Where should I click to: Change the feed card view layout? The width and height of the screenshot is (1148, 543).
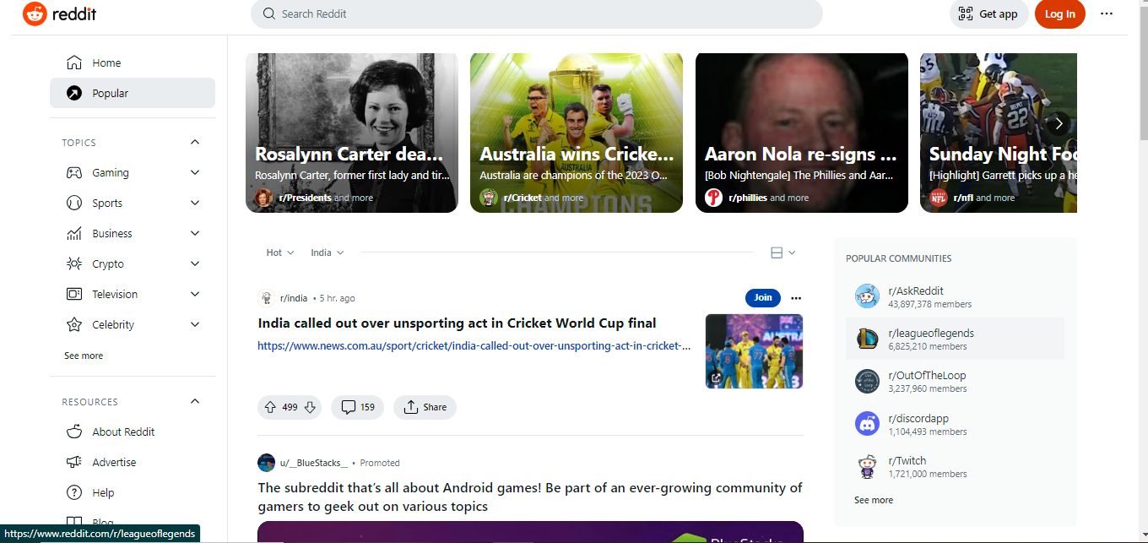[x=782, y=252]
